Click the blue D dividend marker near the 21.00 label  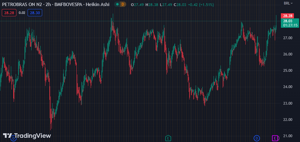[x=257, y=138]
